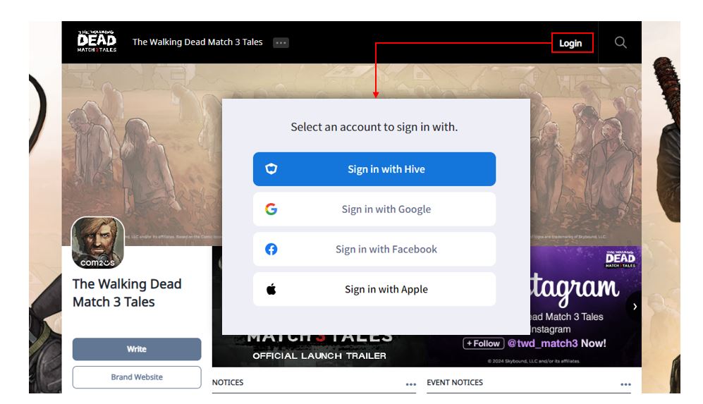The height and width of the screenshot is (404, 703).
Task: Choose Sign in with Google
Action: pos(374,209)
